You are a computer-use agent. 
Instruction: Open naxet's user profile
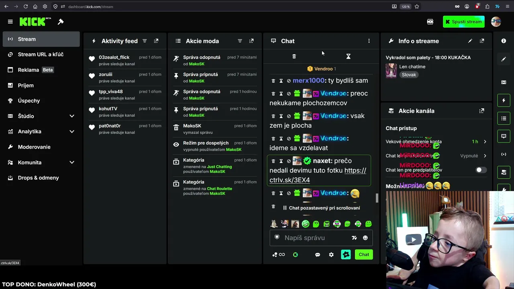(x=322, y=161)
